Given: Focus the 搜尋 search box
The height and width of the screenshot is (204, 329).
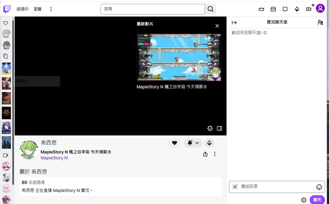Looking at the screenshot, I should coord(153,9).
